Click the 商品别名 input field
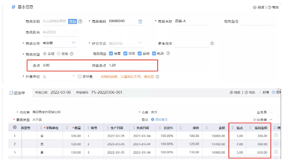The height and width of the screenshot is (162, 288). [60, 32]
